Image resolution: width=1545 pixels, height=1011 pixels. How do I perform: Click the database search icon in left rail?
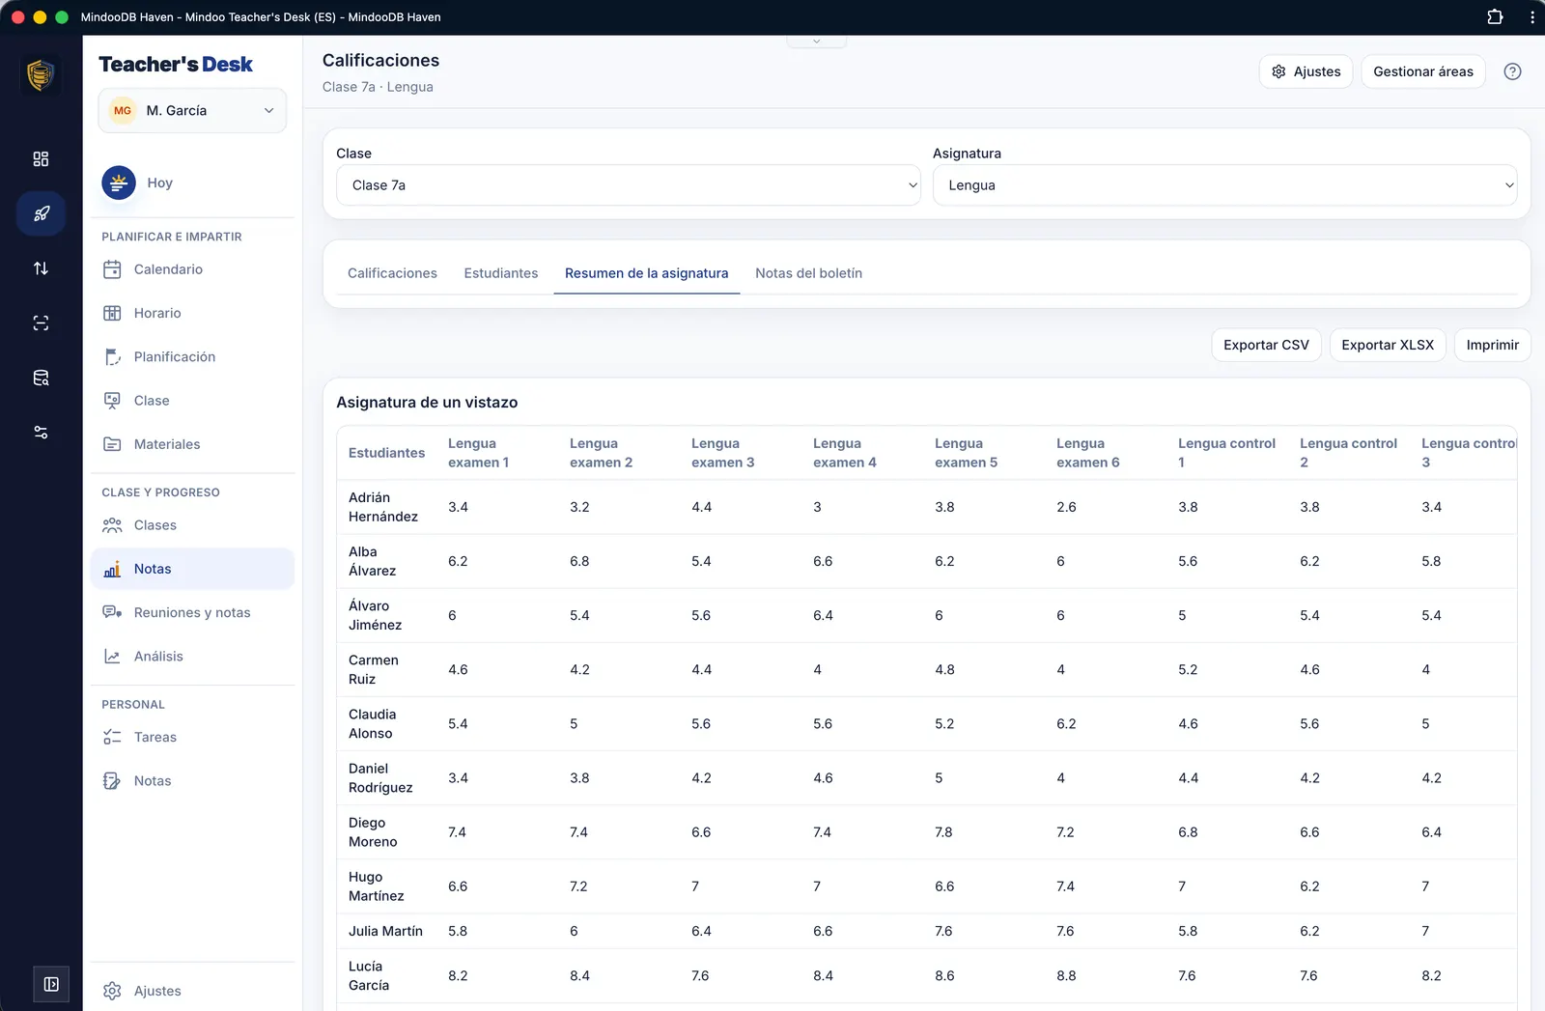(41, 378)
